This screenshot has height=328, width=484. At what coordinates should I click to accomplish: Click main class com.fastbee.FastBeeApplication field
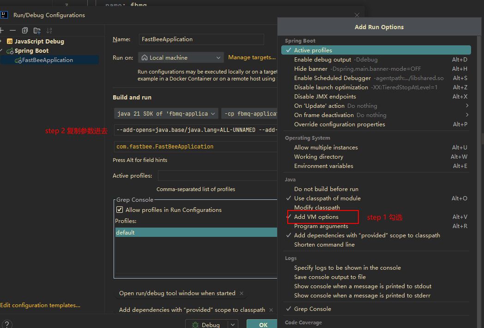[196, 147]
